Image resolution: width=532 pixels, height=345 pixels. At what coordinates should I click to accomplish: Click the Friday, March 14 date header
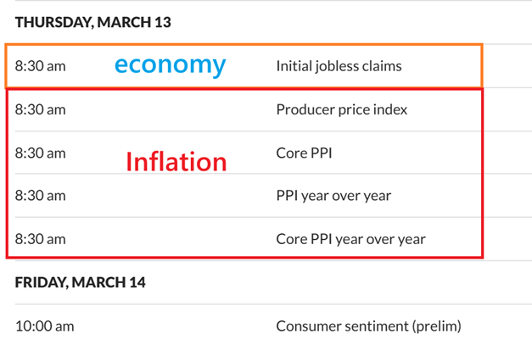coord(80,282)
